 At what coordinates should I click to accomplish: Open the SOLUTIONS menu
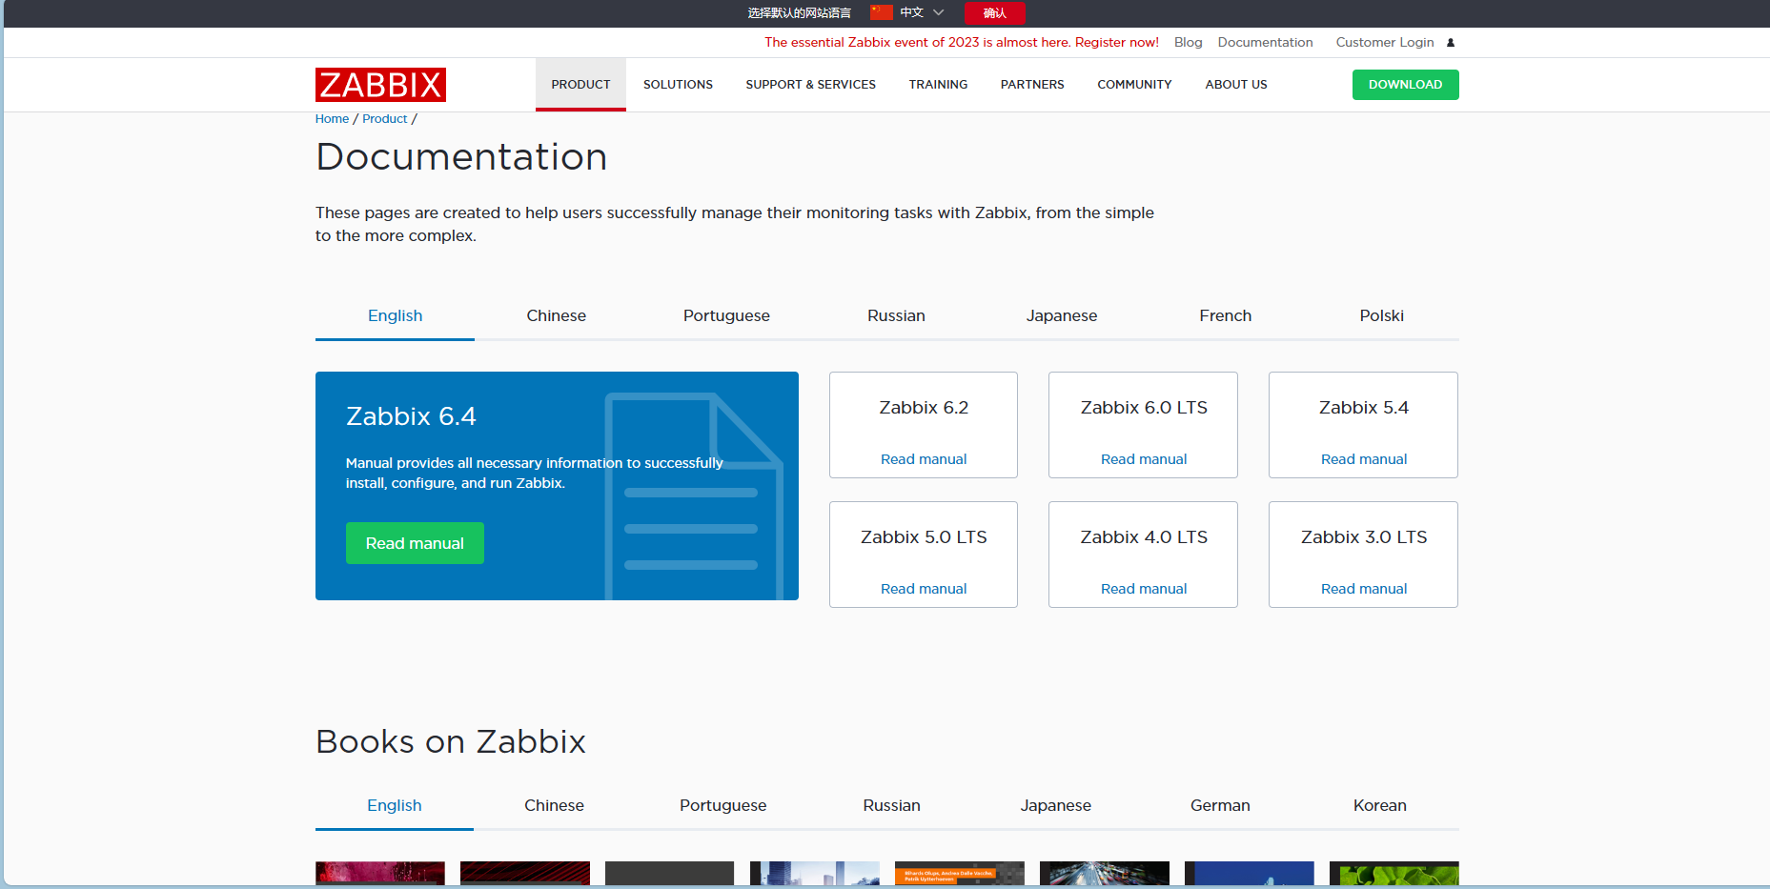click(x=678, y=85)
